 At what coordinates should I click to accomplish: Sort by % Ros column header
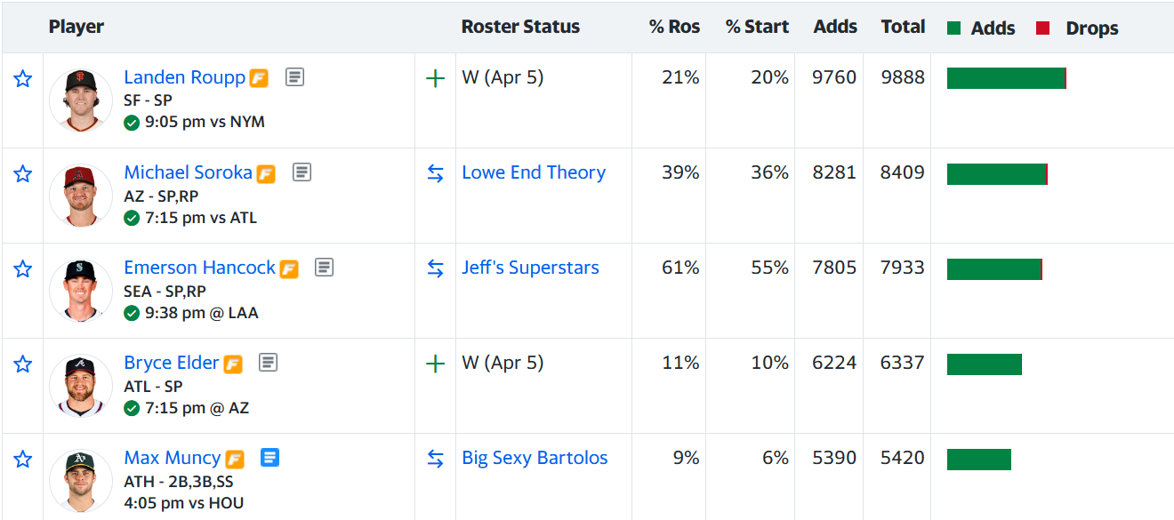pos(674,27)
